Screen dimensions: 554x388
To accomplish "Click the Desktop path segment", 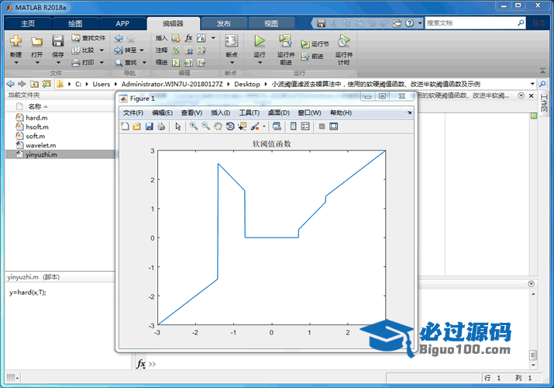I will [x=247, y=84].
